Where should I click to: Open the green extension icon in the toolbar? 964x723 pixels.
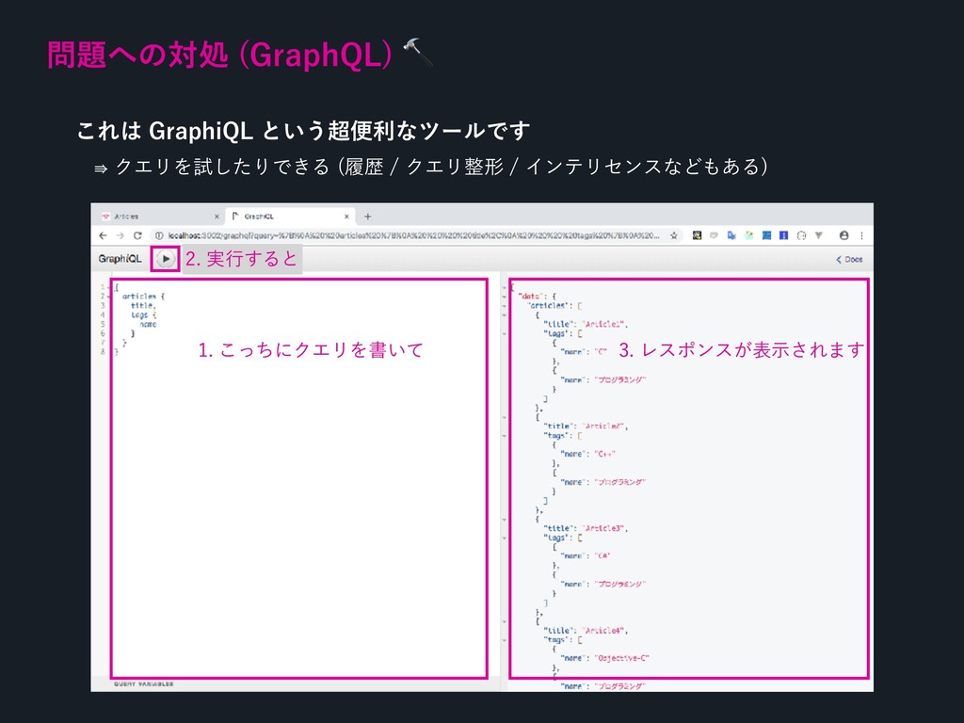[x=748, y=235]
